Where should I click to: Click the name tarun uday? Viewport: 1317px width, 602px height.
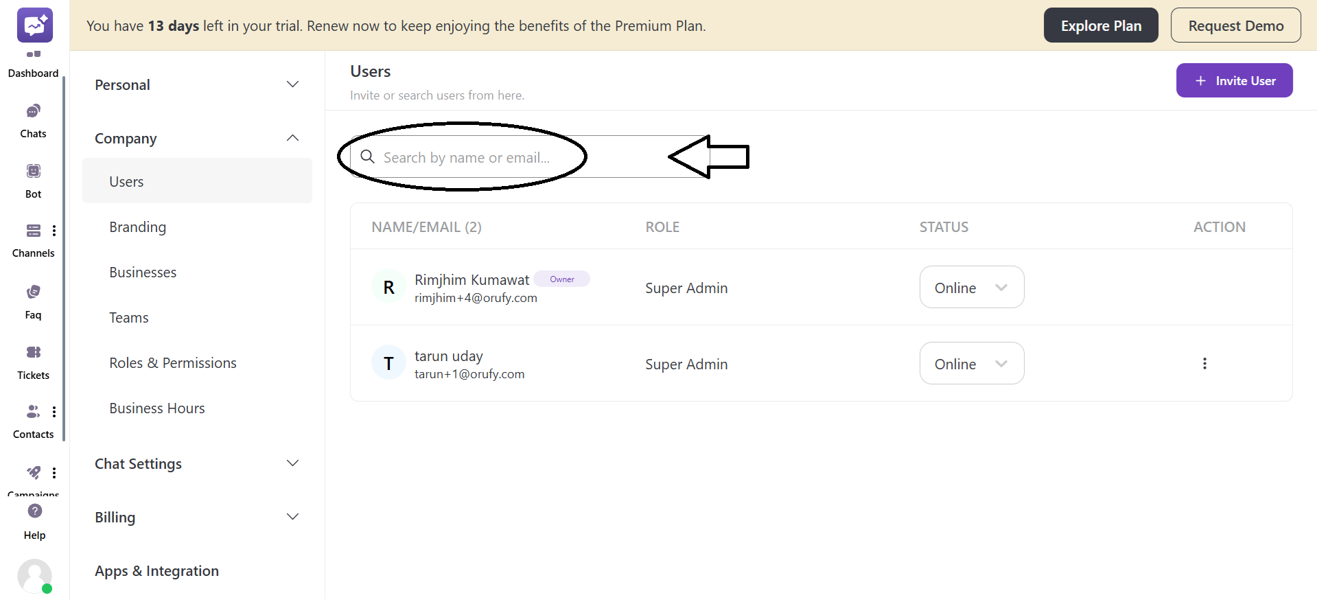point(449,356)
